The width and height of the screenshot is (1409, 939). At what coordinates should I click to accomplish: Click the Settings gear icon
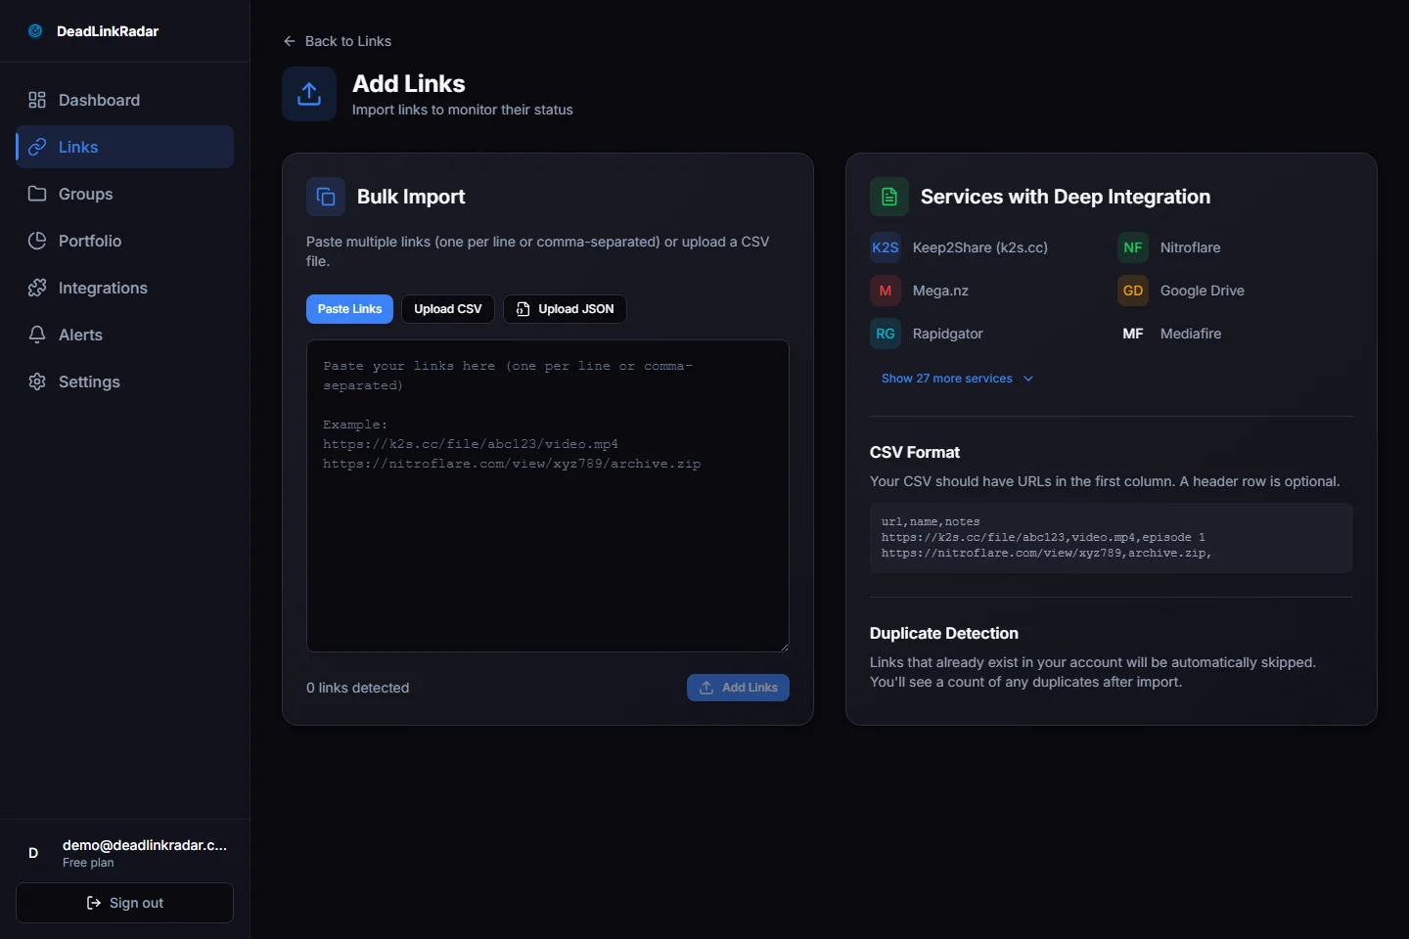(37, 381)
